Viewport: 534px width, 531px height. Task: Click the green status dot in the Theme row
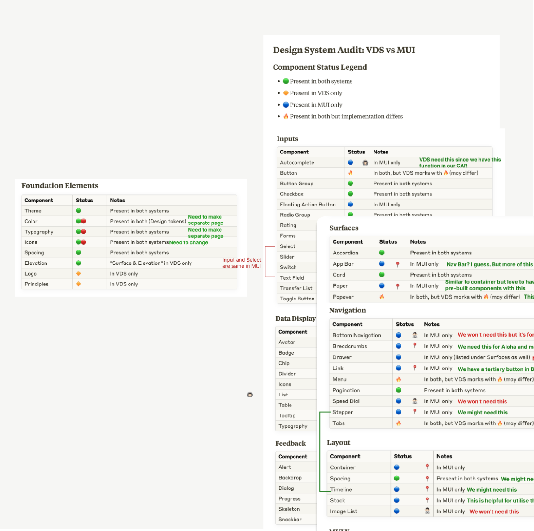pyautogui.click(x=78, y=211)
